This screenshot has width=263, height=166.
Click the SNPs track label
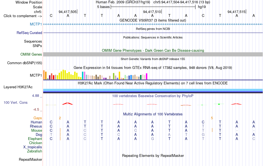(37, 46)
